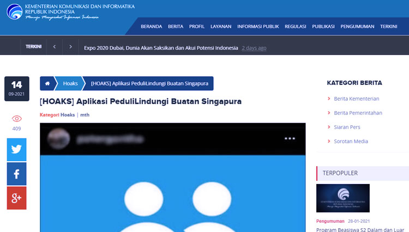The height and width of the screenshot is (232, 409).
Task: Click the 'mth' author text
Action: pos(85,115)
